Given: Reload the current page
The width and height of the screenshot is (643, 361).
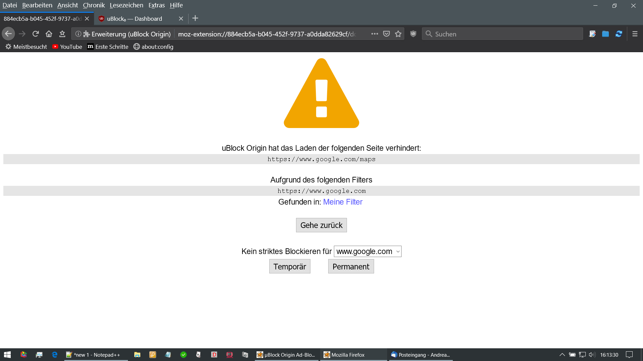Looking at the screenshot, I should (x=35, y=34).
